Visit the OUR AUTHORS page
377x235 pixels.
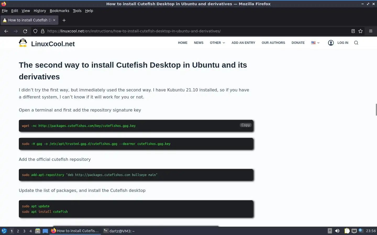coord(273,43)
